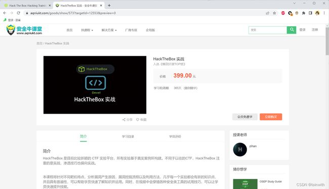Open a new browser tab with plus
Screen dimensions: 329x189
click(x=109, y=6)
